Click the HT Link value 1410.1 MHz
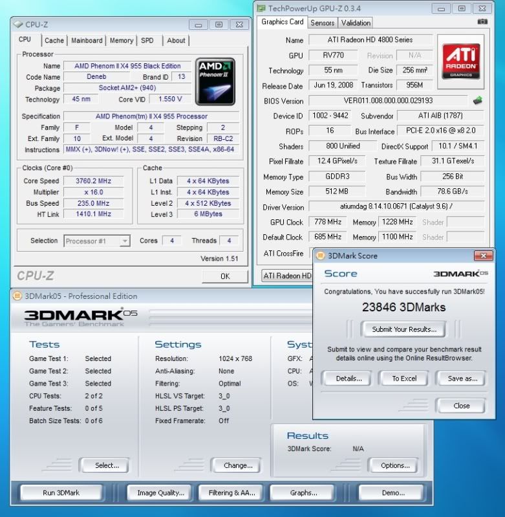Screen dimensions: 505x517 (x=93, y=214)
